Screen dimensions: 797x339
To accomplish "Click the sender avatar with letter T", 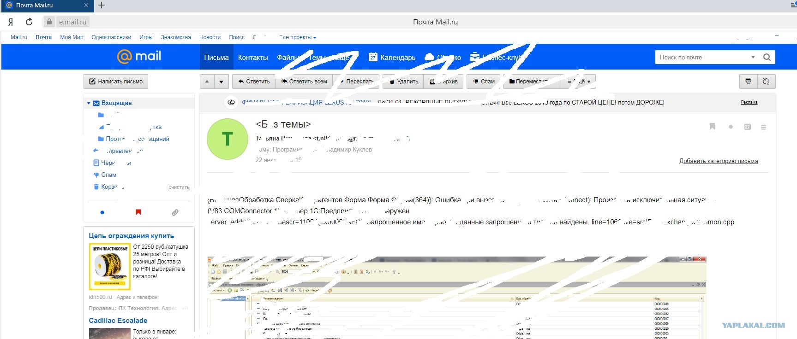I will (228, 139).
